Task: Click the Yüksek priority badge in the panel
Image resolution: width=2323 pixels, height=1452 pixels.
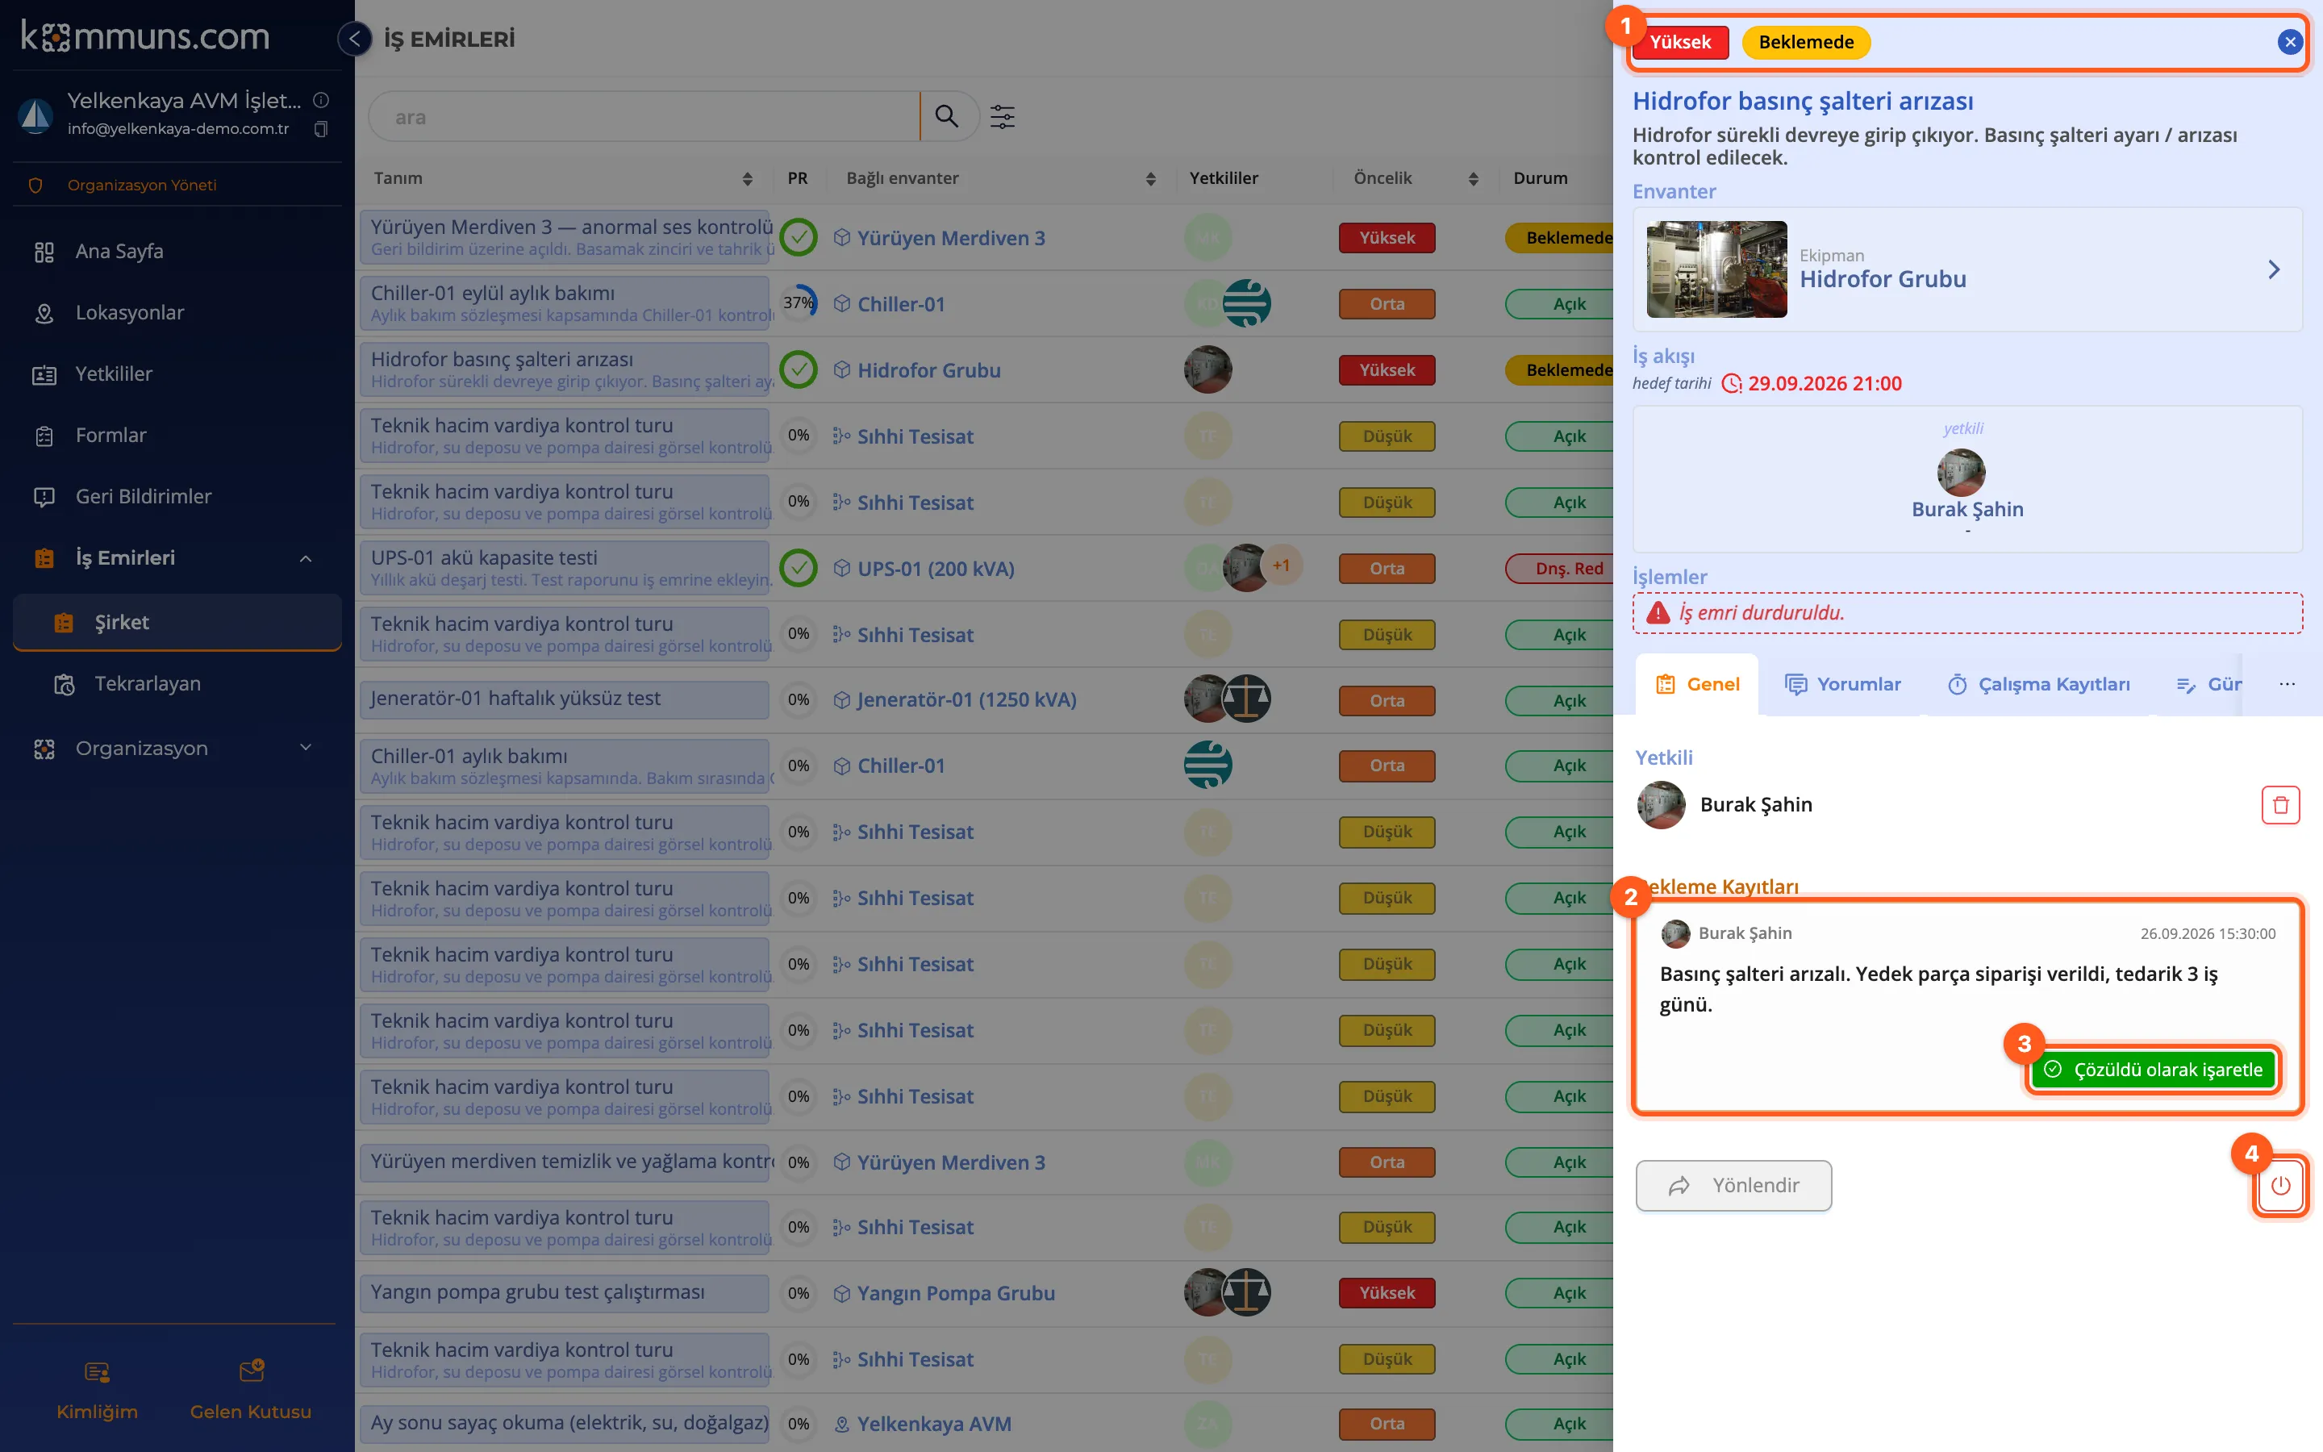Action: (1680, 42)
